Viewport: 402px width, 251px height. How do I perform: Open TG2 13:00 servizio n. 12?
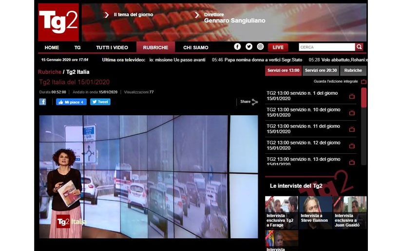tap(303, 145)
